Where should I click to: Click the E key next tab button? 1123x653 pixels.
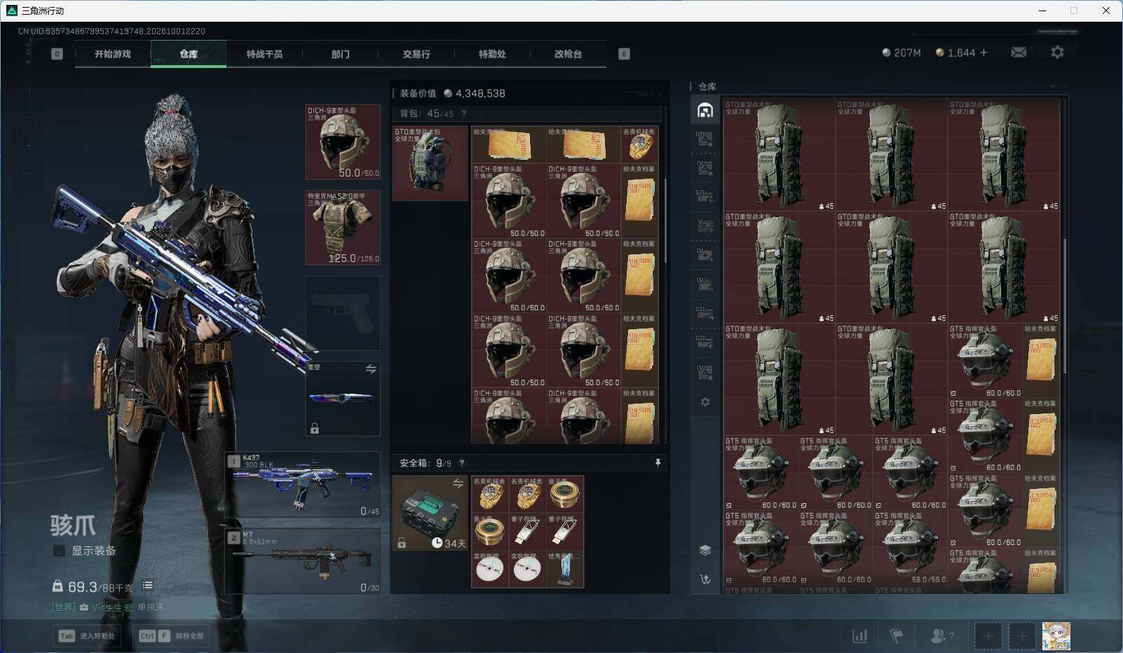(x=624, y=54)
